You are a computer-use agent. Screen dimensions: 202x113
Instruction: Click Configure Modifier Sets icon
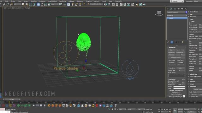click(182, 42)
